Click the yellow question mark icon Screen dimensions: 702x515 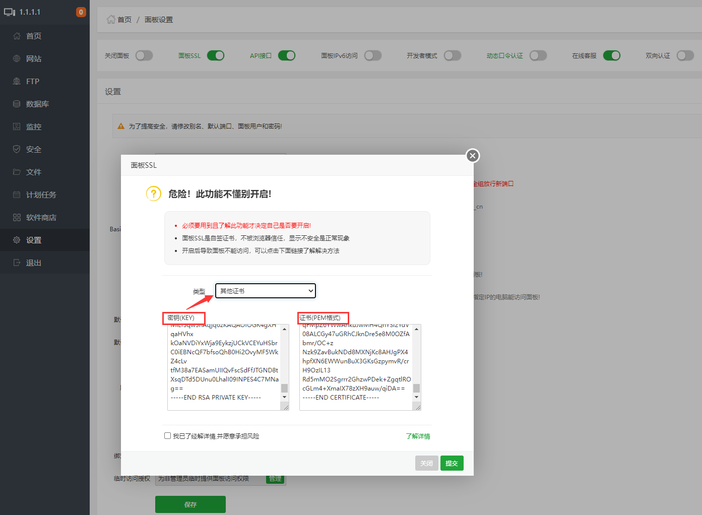[x=153, y=194]
